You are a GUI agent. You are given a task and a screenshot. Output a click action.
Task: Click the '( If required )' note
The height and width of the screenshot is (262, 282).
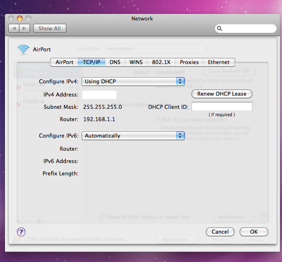point(222,115)
